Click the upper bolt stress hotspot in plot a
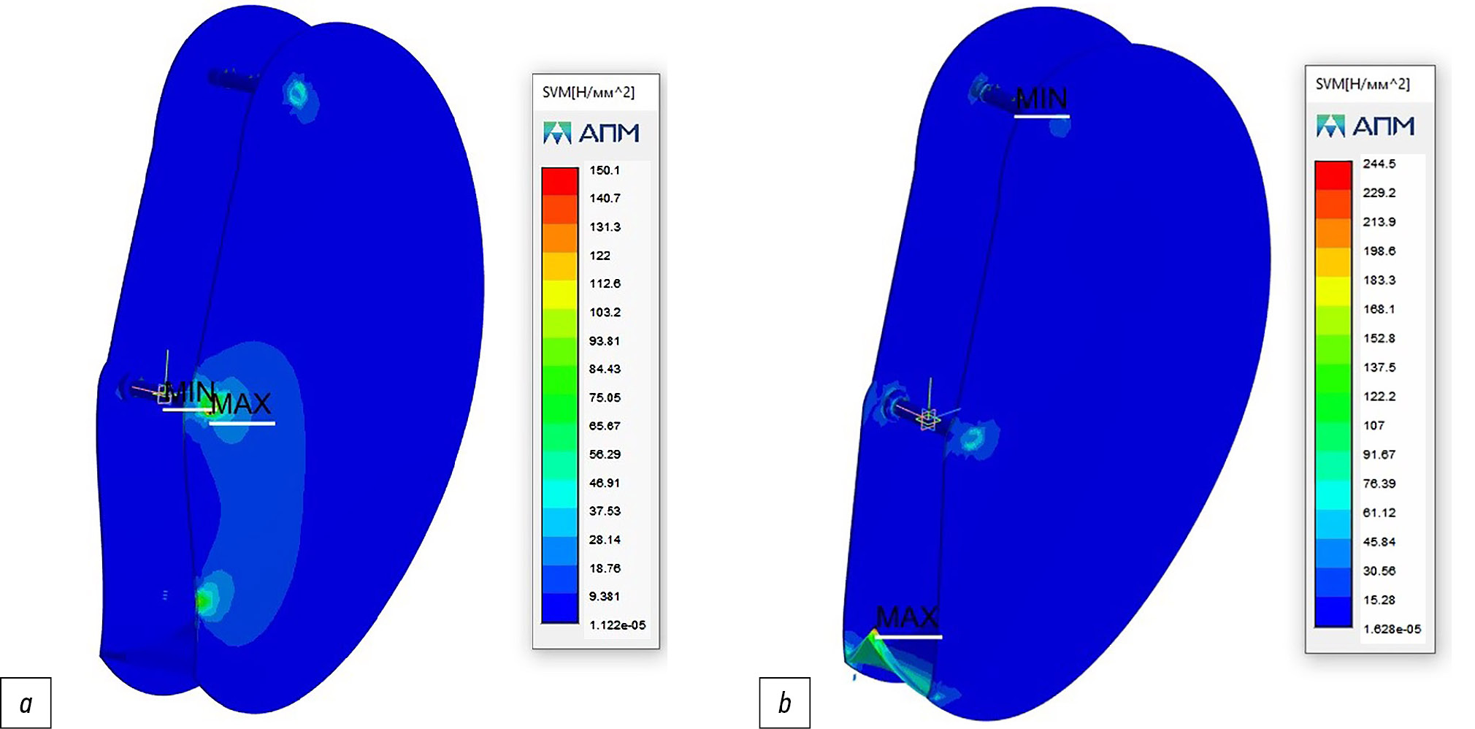This screenshot has height=729, width=1475. click(297, 93)
